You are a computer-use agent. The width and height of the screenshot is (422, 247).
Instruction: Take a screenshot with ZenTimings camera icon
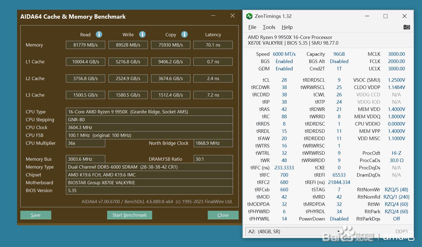pyautogui.click(x=407, y=27)
